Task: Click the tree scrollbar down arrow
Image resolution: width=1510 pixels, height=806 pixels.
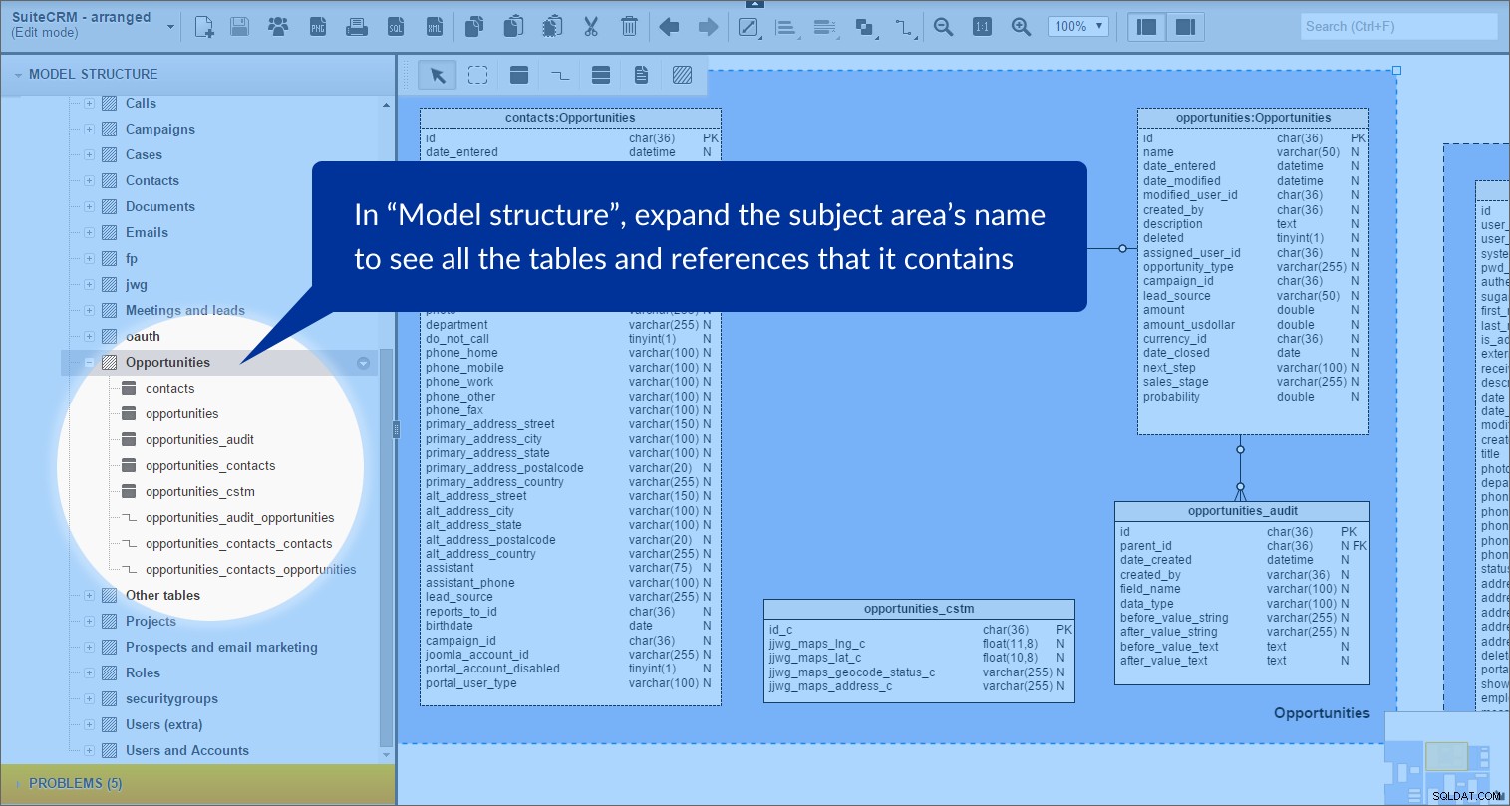Action: click(x=387, y=755)
